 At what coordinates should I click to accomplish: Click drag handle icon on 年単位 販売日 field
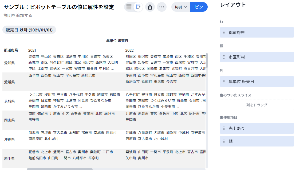pos(224,82)
